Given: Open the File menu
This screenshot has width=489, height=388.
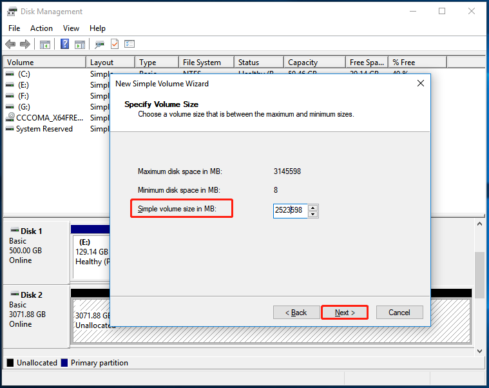Looking at the screenshot, I should [x=14, y=28].
